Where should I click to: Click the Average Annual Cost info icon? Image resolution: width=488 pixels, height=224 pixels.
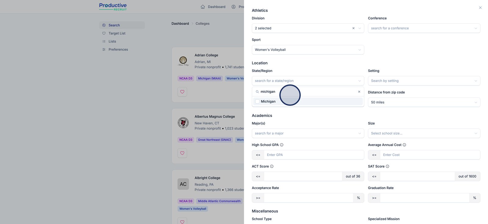pos(404,145)
